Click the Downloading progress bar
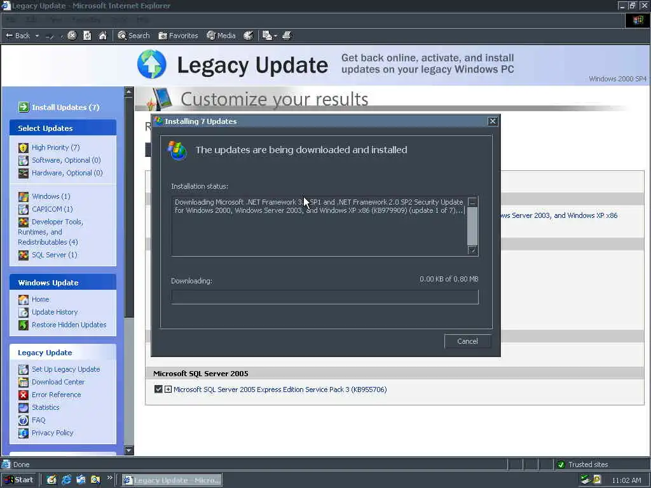 click(325, 297)
